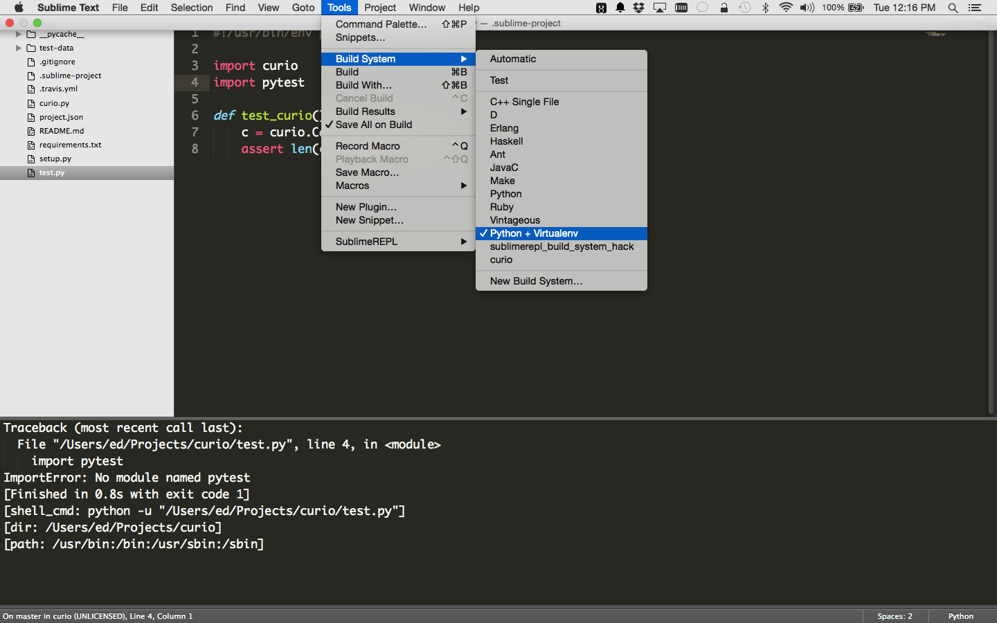This screenshot has width=997, height=623.
Task: Click the Time Machine clock icon
Action: click(x=744, y=8)
